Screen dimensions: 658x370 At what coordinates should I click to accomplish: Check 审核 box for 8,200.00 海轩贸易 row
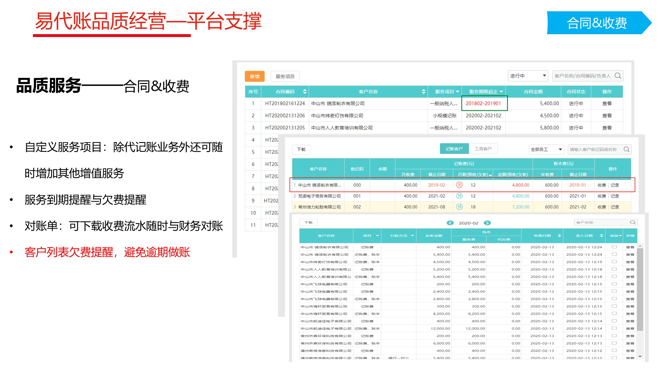point(614,313)
